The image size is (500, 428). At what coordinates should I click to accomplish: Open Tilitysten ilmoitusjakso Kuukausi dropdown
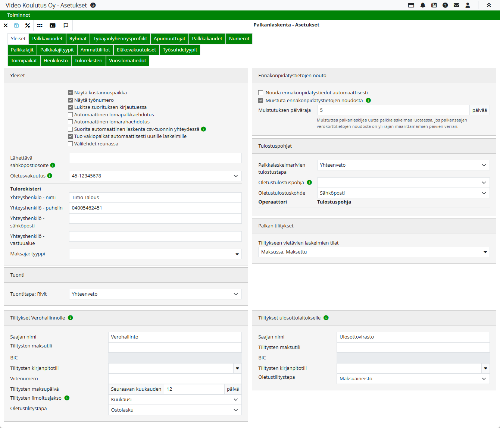[x=175, y=400]
